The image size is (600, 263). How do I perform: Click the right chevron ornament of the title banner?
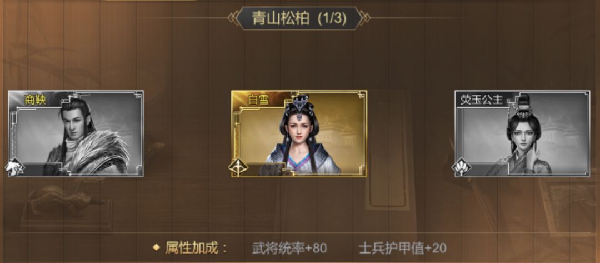pyautogui.click(x=366, y=18)
